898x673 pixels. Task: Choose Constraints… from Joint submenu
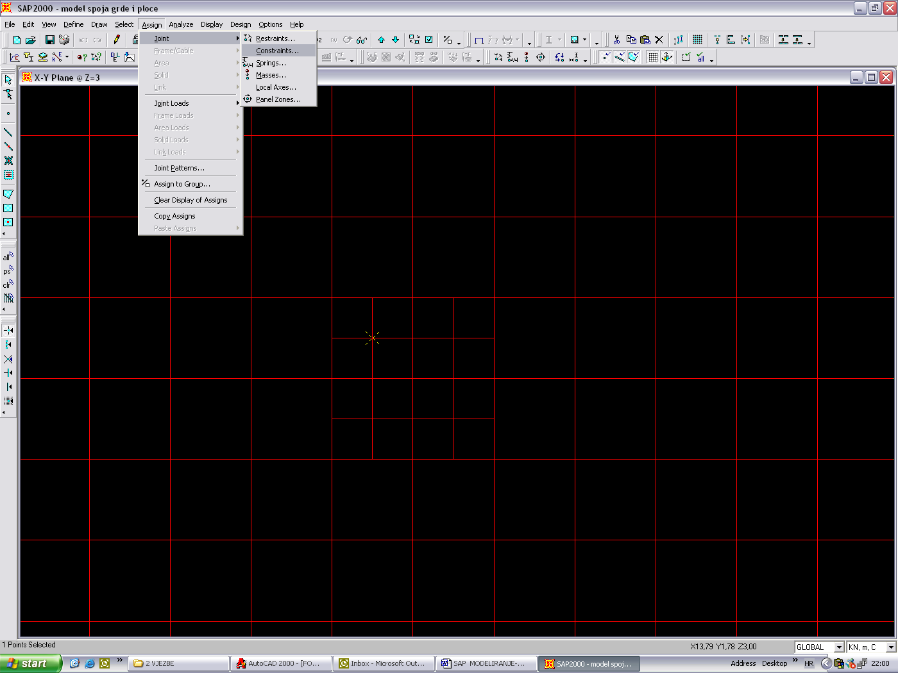[x=279, y=51]
